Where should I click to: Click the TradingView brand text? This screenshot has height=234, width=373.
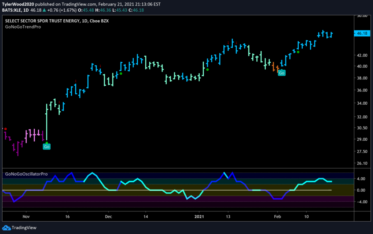tap(24, 228)
